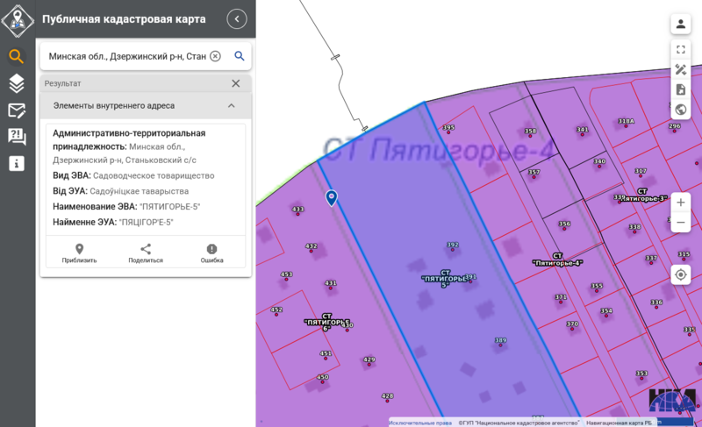The height and width of the screenshot is (427, 702).
Task: Click the address search input field
Action: coord(127,56)
